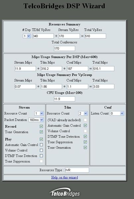The image size is (134, 199).
Task: Toggle the Stream Play checkbox
Action: [x=41, y=139]
